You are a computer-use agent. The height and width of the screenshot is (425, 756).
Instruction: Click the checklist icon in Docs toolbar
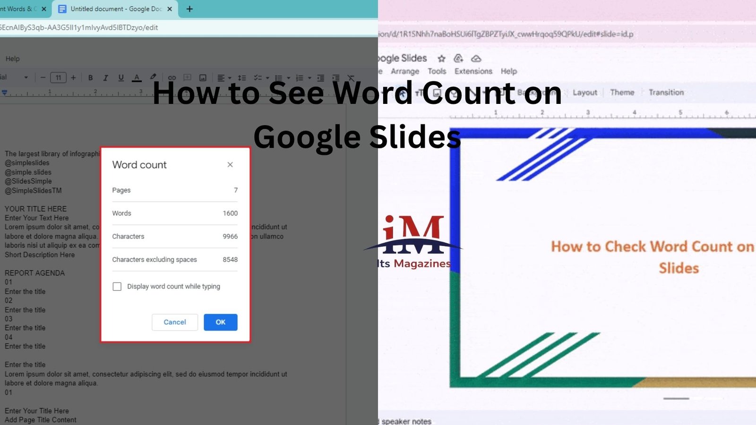258,78
